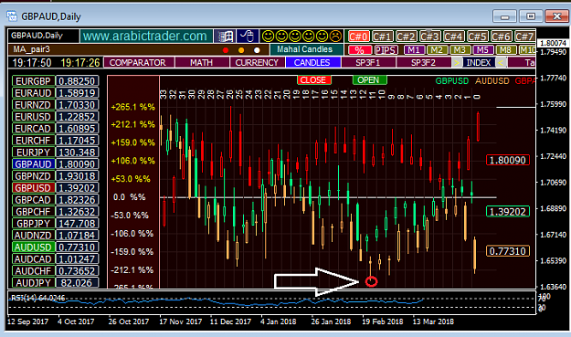Image resolution: width=571 pixels, height=337 pixels.
Task: Switch to the CANDLES tab
Action: tap(312, 63)
